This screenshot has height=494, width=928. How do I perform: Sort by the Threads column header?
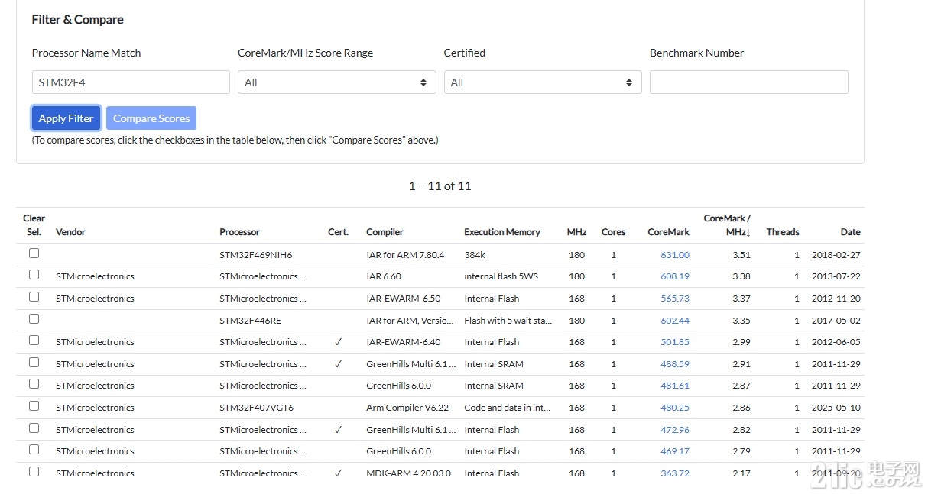(x=783, y=232)
